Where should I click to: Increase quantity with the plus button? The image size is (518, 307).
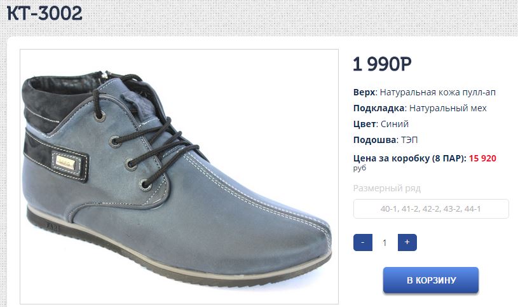point(407,242)
